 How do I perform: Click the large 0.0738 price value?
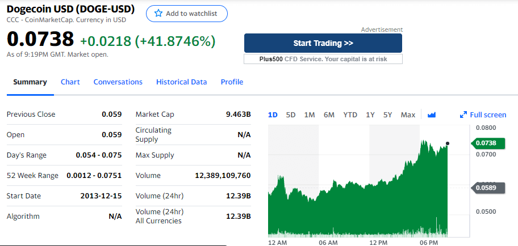[x=40, y=39]
